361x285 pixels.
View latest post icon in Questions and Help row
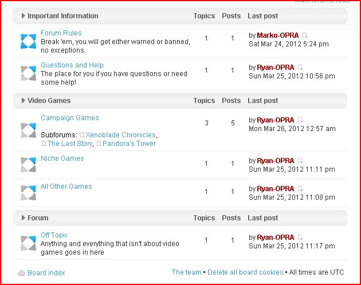tap(300, 68)
